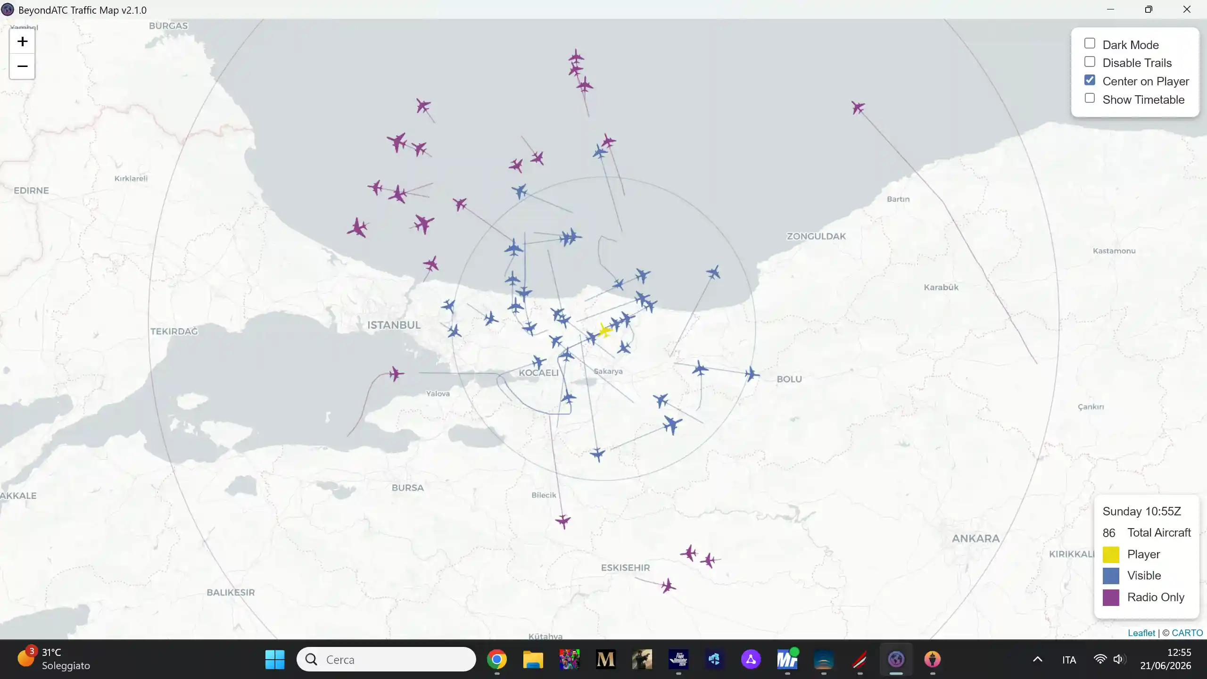The image size is (1207, 679).
Task: Uncheck Center on Player
Action: tap(1090, 80)
